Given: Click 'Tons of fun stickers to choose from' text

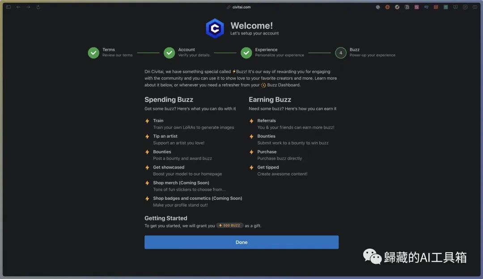Looking at the screenshot, I should [x=189, y=190].
